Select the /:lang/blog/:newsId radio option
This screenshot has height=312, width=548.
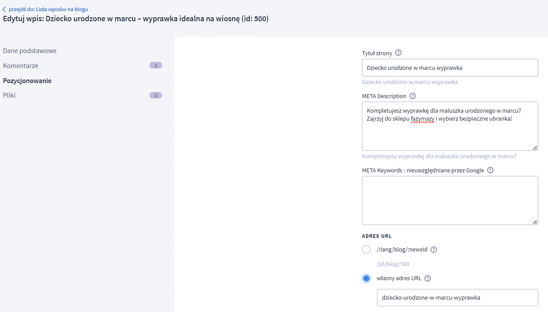coord(366,250)
